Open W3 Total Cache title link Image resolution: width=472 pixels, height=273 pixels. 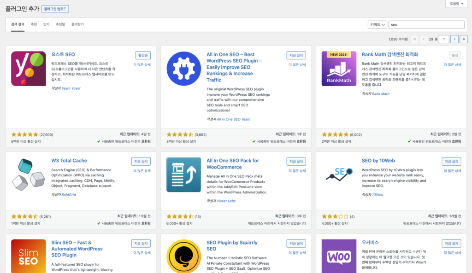click(x=69, y=161)
